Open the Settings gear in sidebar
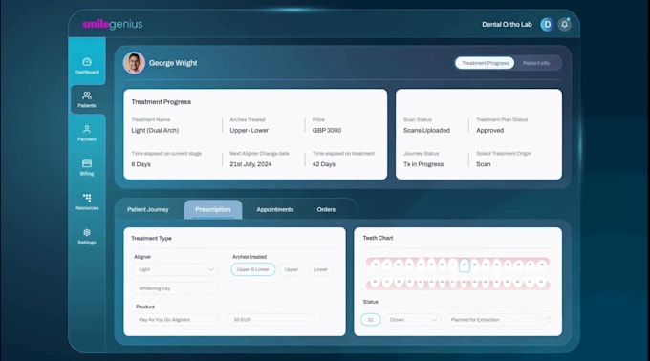Screen dimensions: 650x361 (x=87, y=236)
